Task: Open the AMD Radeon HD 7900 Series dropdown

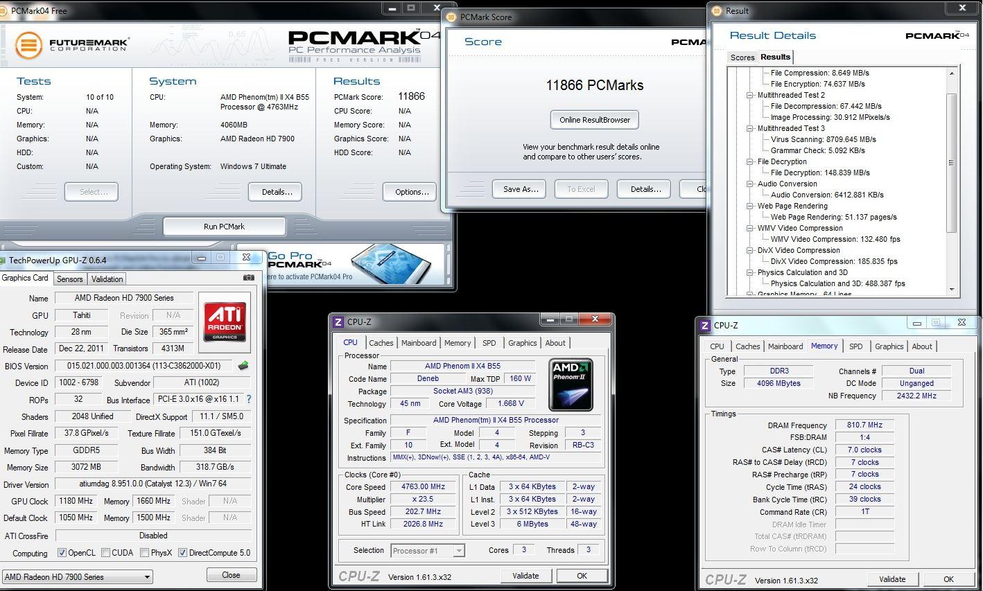Action: coord(78,576)
